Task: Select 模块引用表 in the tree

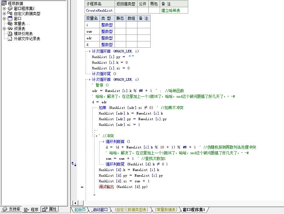Action: point(23,34)
